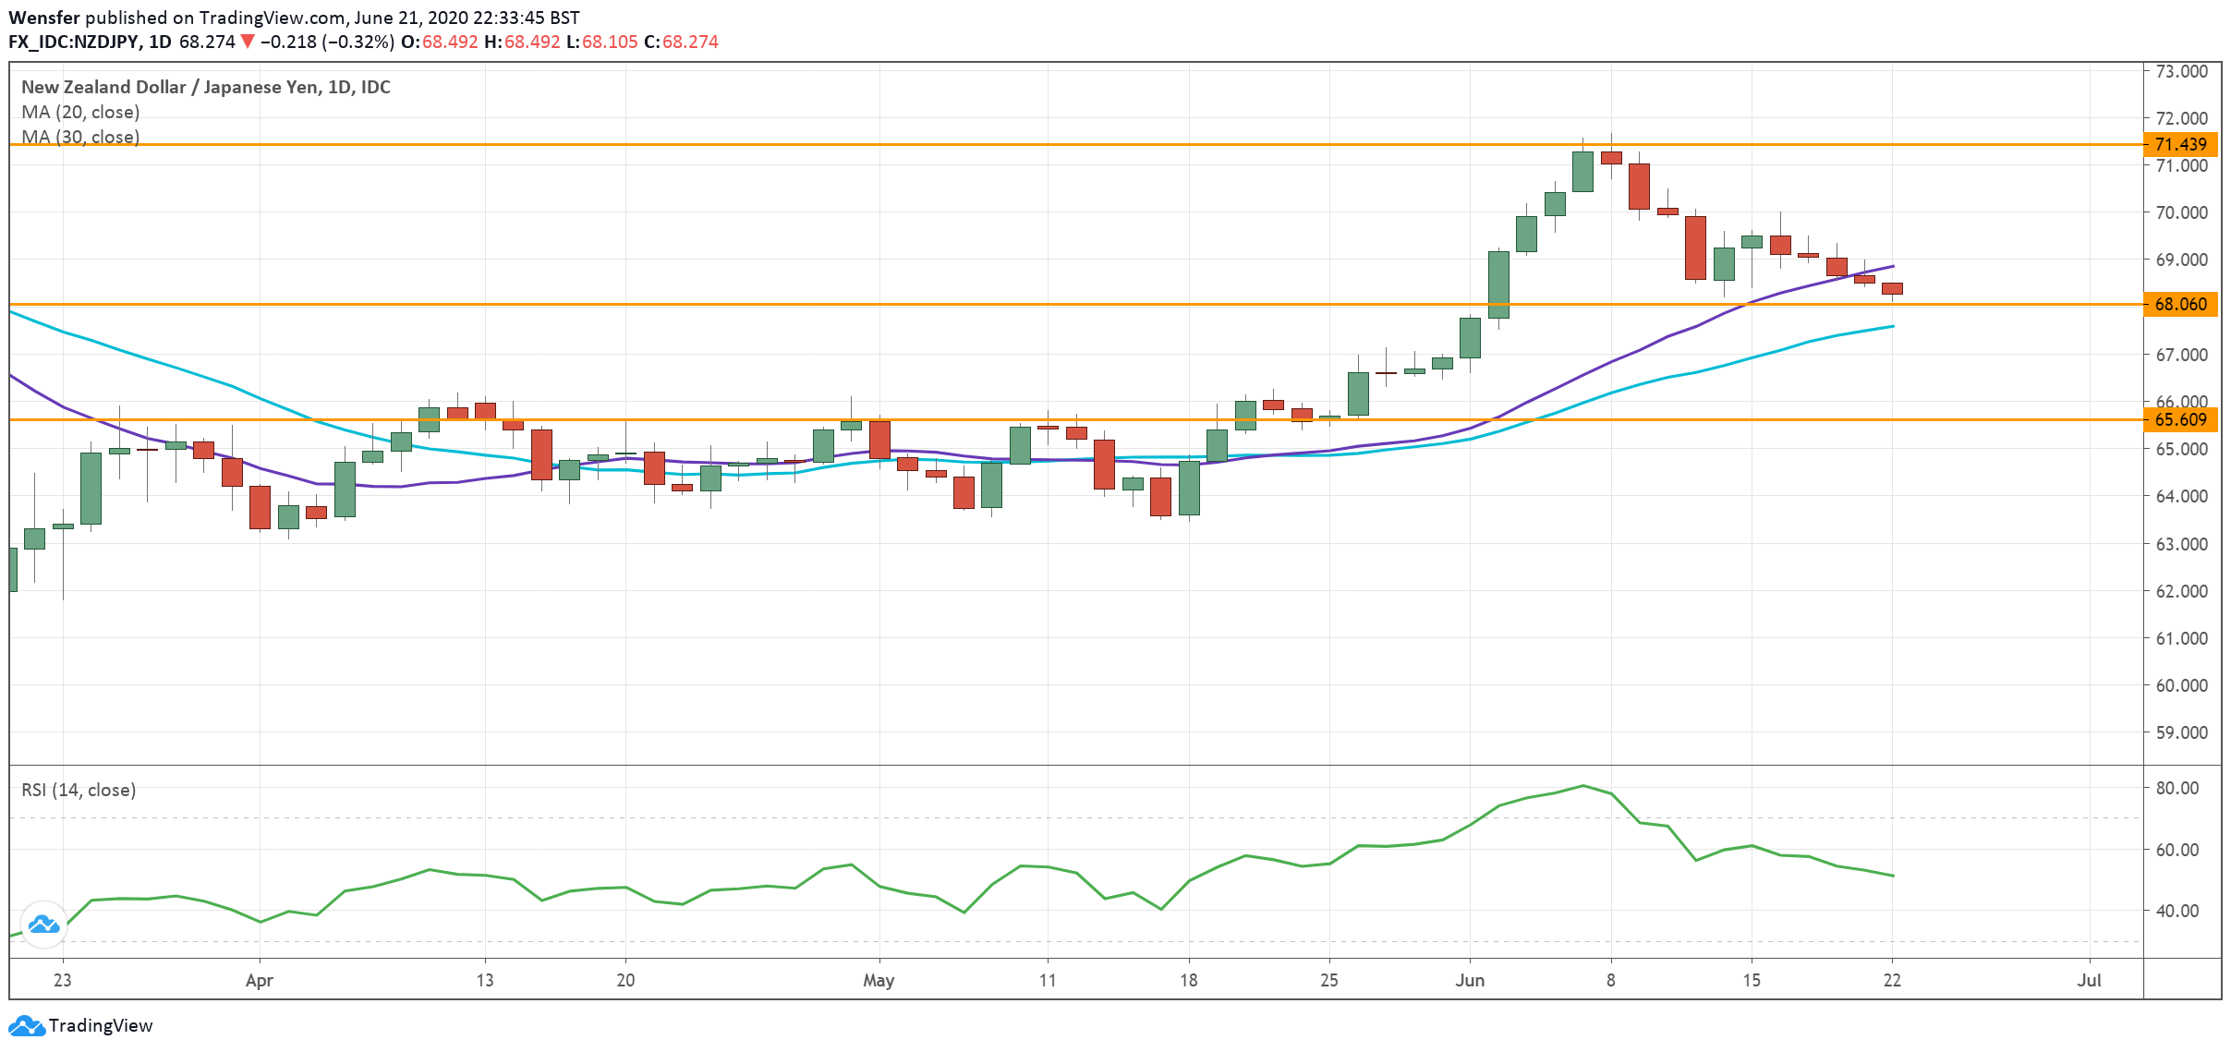
Task: Click the May label on the time axis
Action: click(x=879, y=982)
